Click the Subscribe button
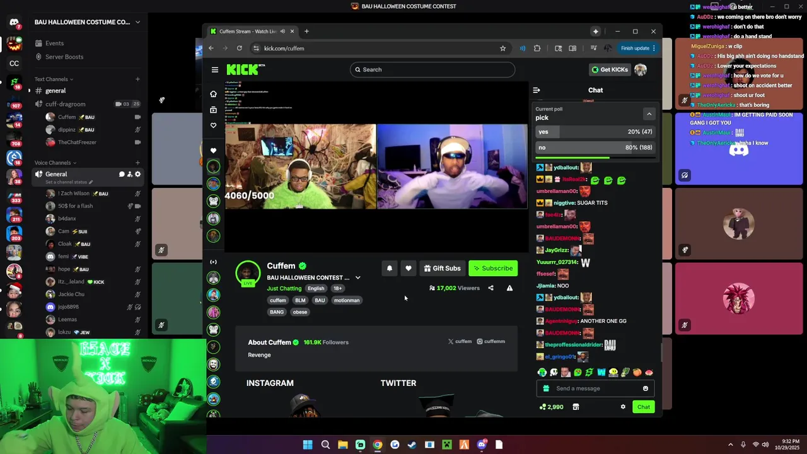Viewport: 807px width, 454px height. [493, 269]
